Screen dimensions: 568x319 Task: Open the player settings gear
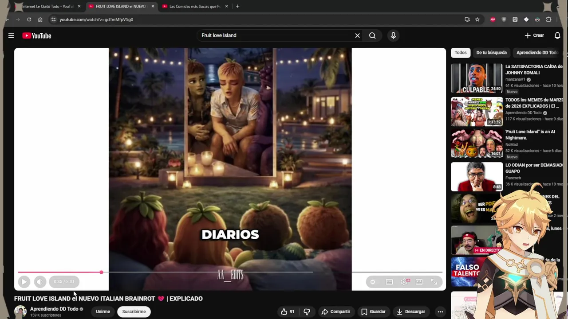click(x=404, y=282)
